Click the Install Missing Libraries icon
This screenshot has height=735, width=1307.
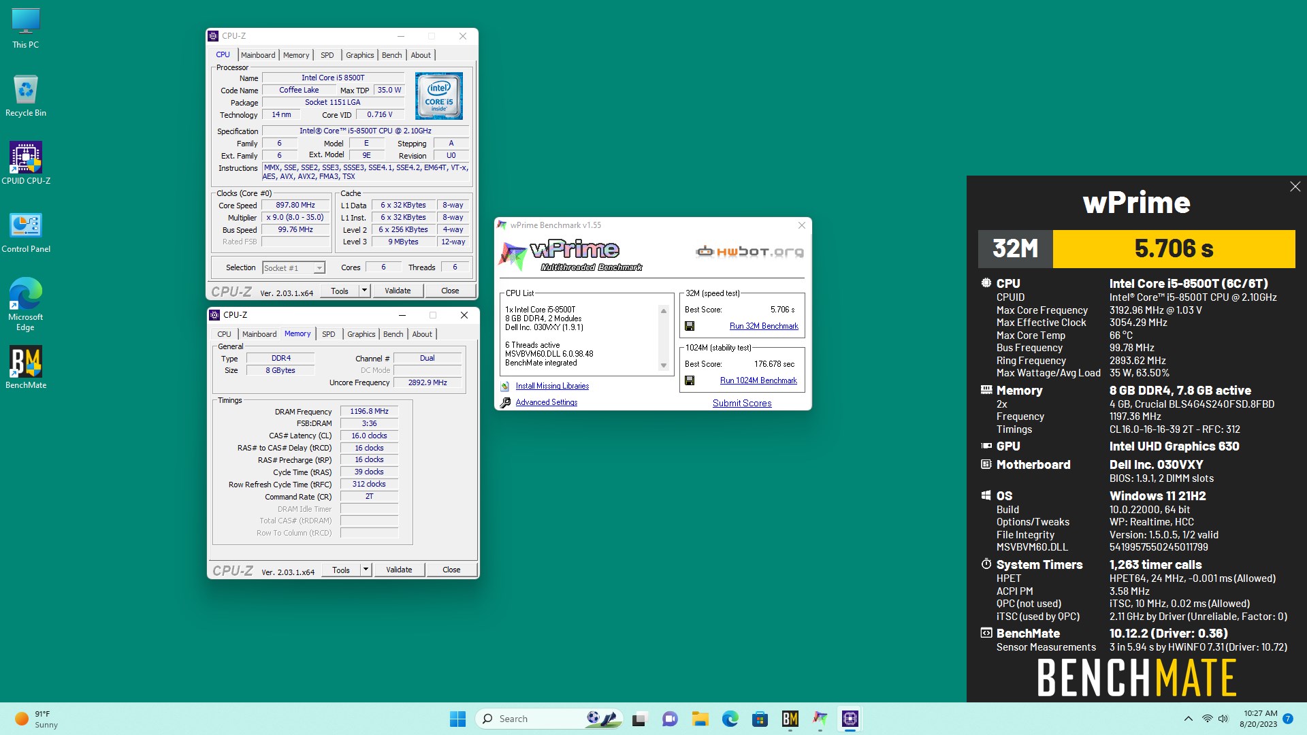pyautogui.click(x=505, y=386)
